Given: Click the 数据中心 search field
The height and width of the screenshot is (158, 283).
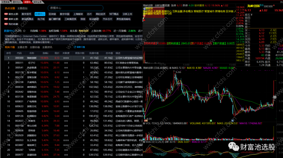Looking at the screenshot, I should coord(76,8).
